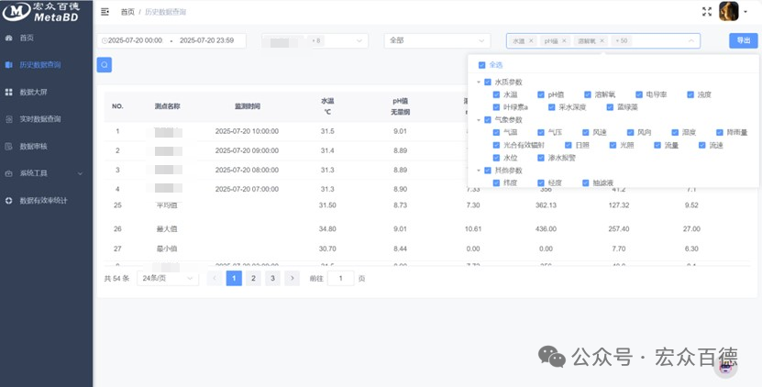Image resolution: width=762 pixels, height=387 pixels.
Task: Uncheck the 气温 checkbox
Action: [496, 132]
